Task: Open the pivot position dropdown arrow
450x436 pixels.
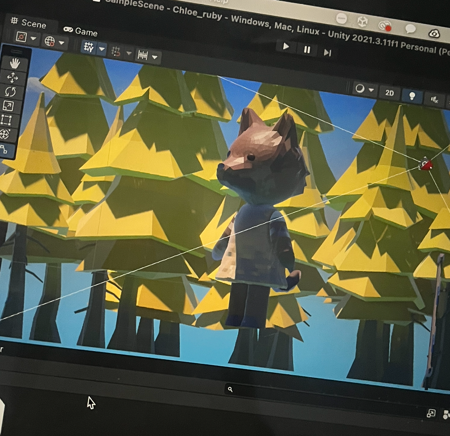Action: (x=33, y=38)
